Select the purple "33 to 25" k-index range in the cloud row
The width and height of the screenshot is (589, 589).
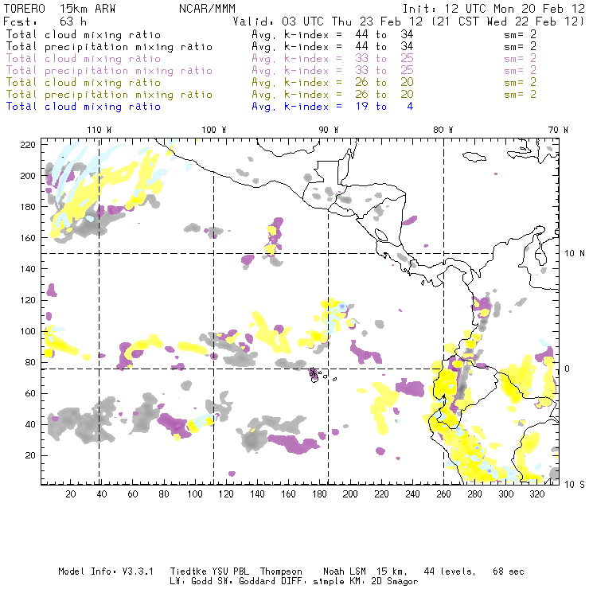pos(384,59)
